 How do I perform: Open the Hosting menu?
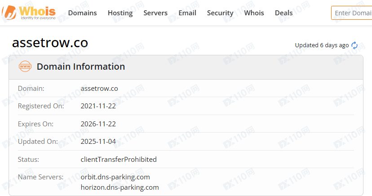[120, 13]
